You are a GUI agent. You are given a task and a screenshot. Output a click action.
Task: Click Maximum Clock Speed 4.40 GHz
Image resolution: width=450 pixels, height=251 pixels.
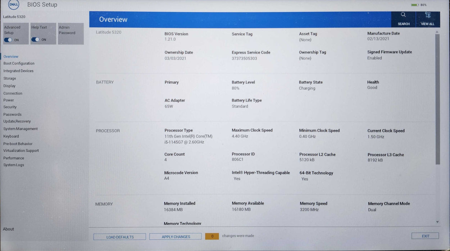point(240,136)
